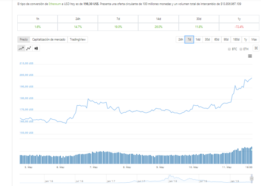Grab the right navigator range handle

251,178
